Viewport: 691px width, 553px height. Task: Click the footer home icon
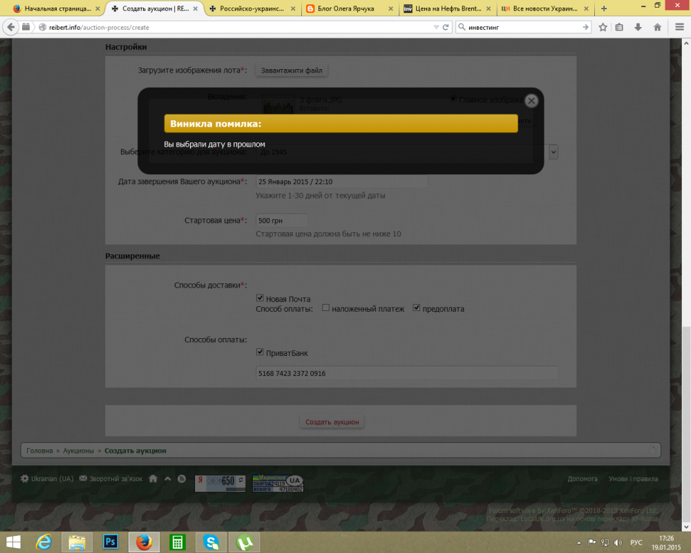coord(153,478)
